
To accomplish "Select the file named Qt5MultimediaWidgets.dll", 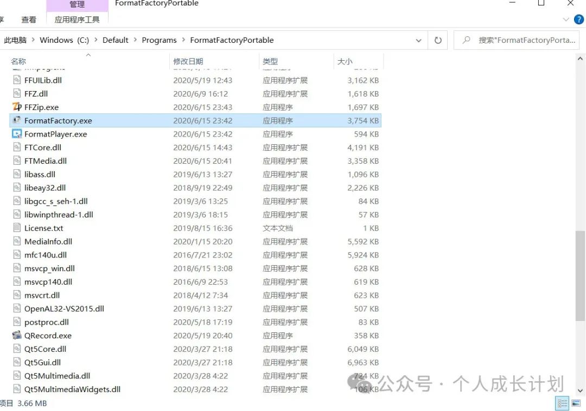I will click(x=73, y=389).
